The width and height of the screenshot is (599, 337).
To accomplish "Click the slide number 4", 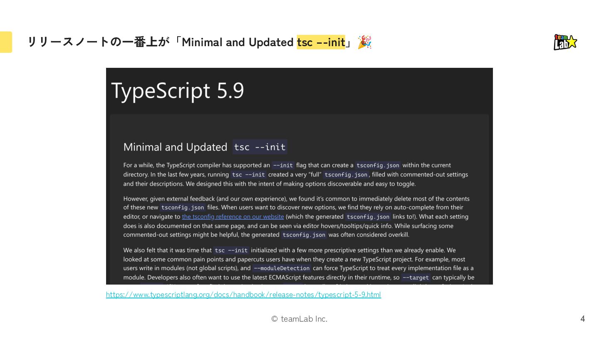I will pyautogui.click(x=583, y=319).
